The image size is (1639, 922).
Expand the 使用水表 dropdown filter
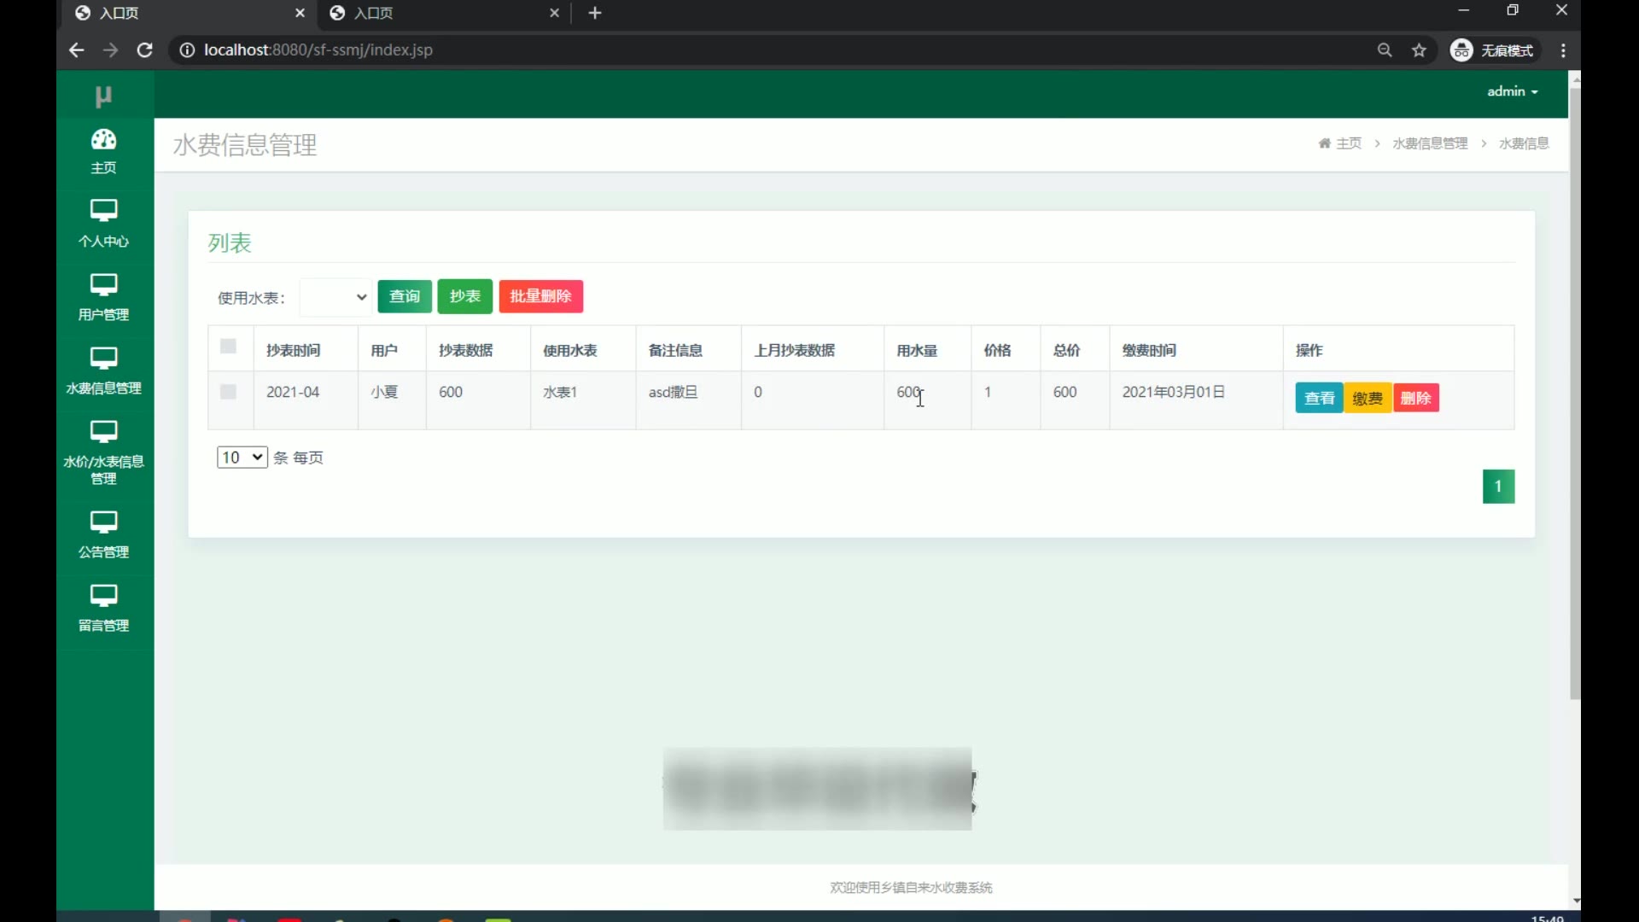(x=336, y=297)
